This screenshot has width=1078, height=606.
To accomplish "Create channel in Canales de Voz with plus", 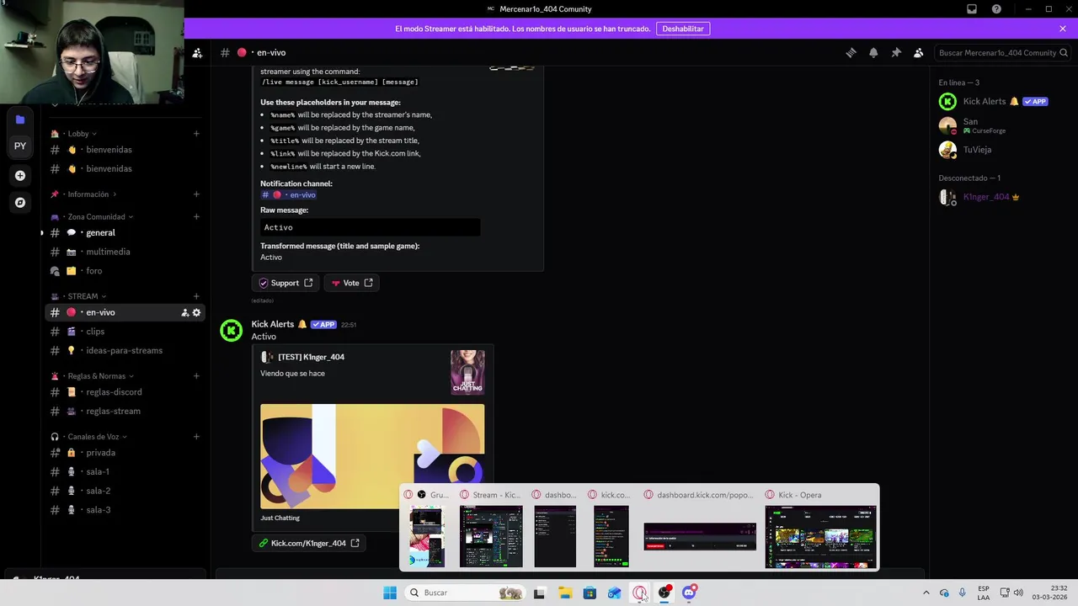I will pos(196,437).
